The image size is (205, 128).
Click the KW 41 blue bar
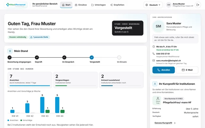click(x=12, y=111)
